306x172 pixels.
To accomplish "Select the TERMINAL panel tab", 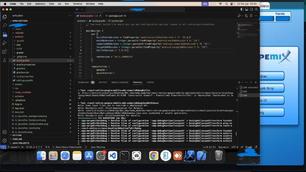I will tap(138, 82).
